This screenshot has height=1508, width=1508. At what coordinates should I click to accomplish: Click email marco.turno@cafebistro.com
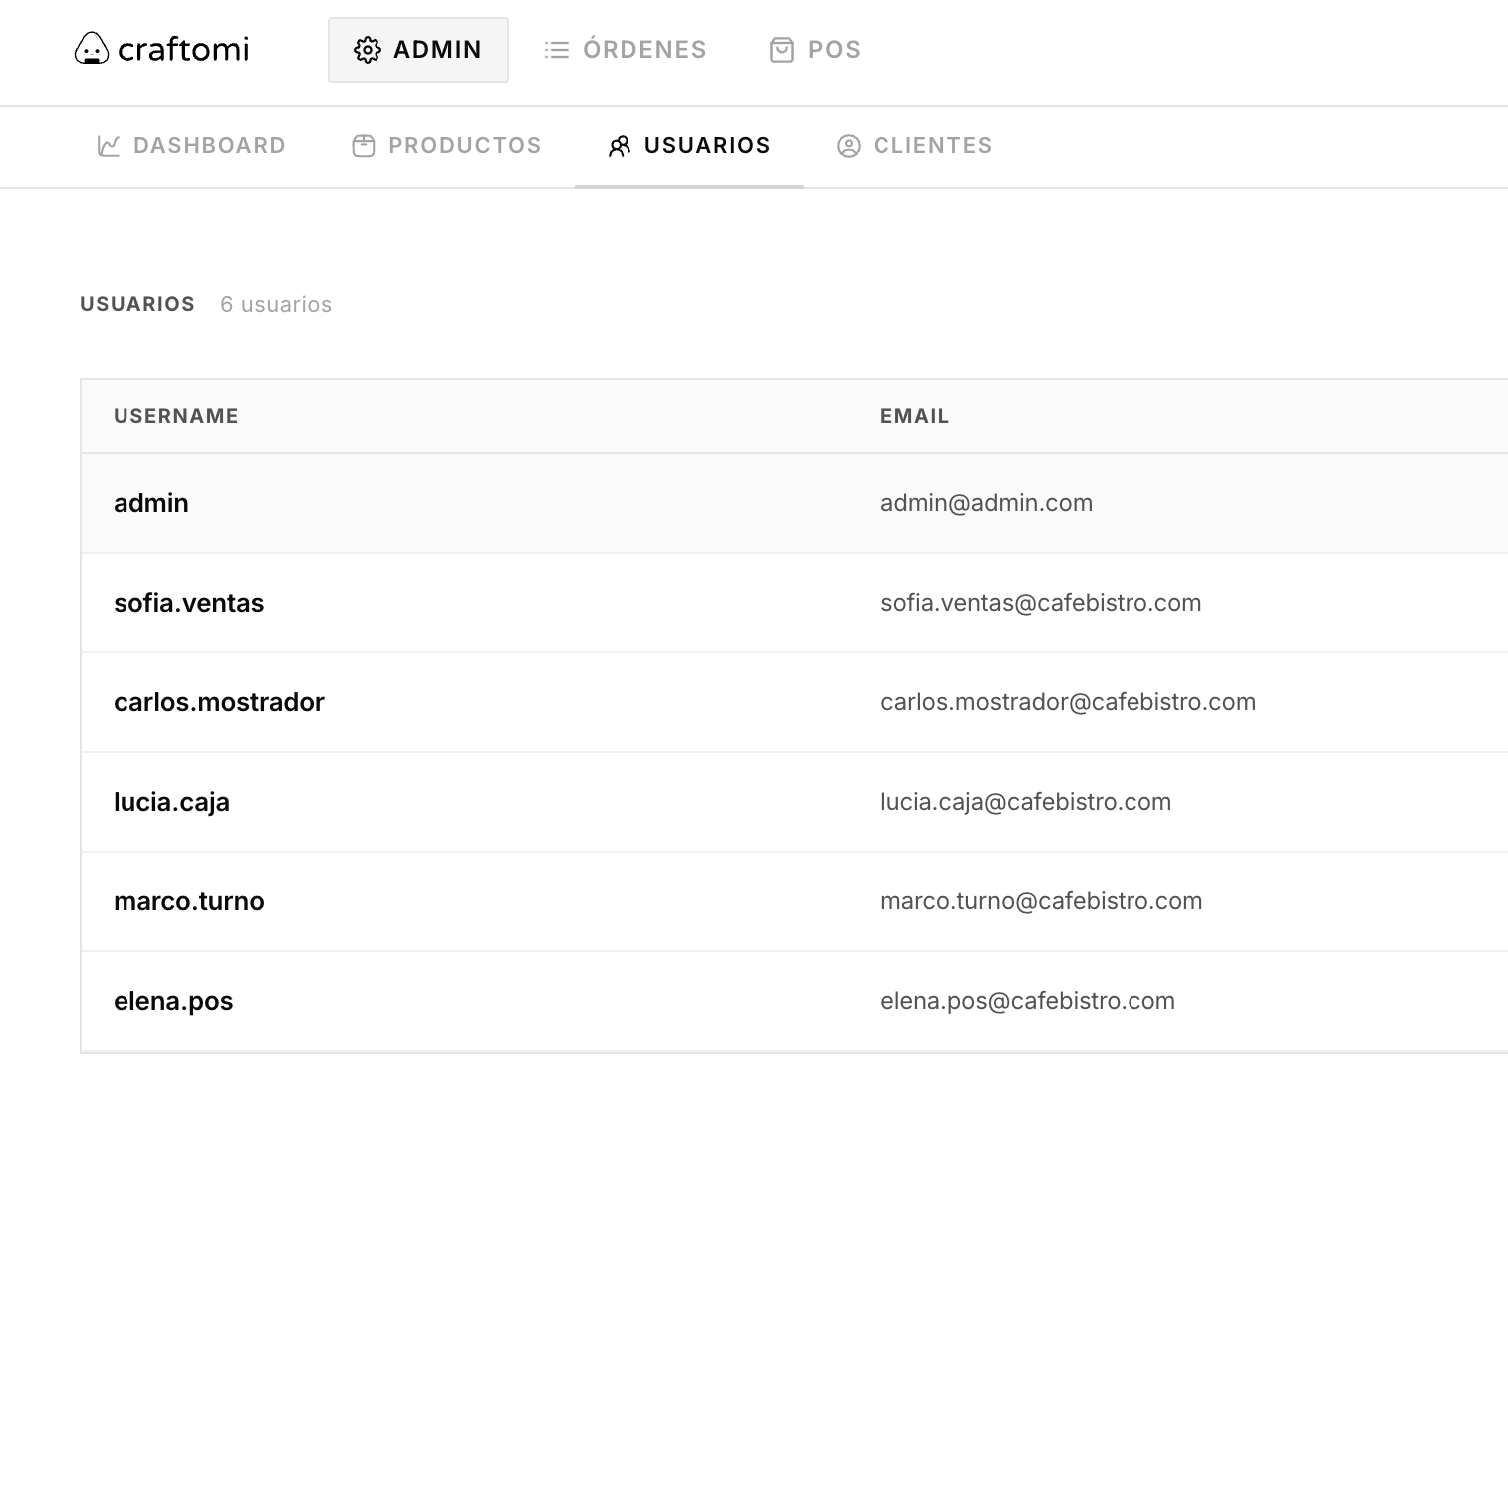click(1041, 901)
